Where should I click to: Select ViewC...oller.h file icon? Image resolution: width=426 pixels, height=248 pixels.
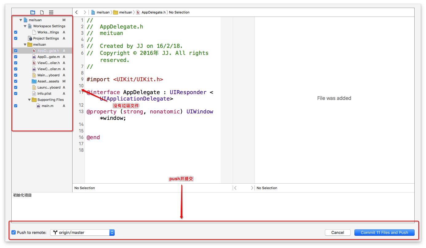(34, 63)
